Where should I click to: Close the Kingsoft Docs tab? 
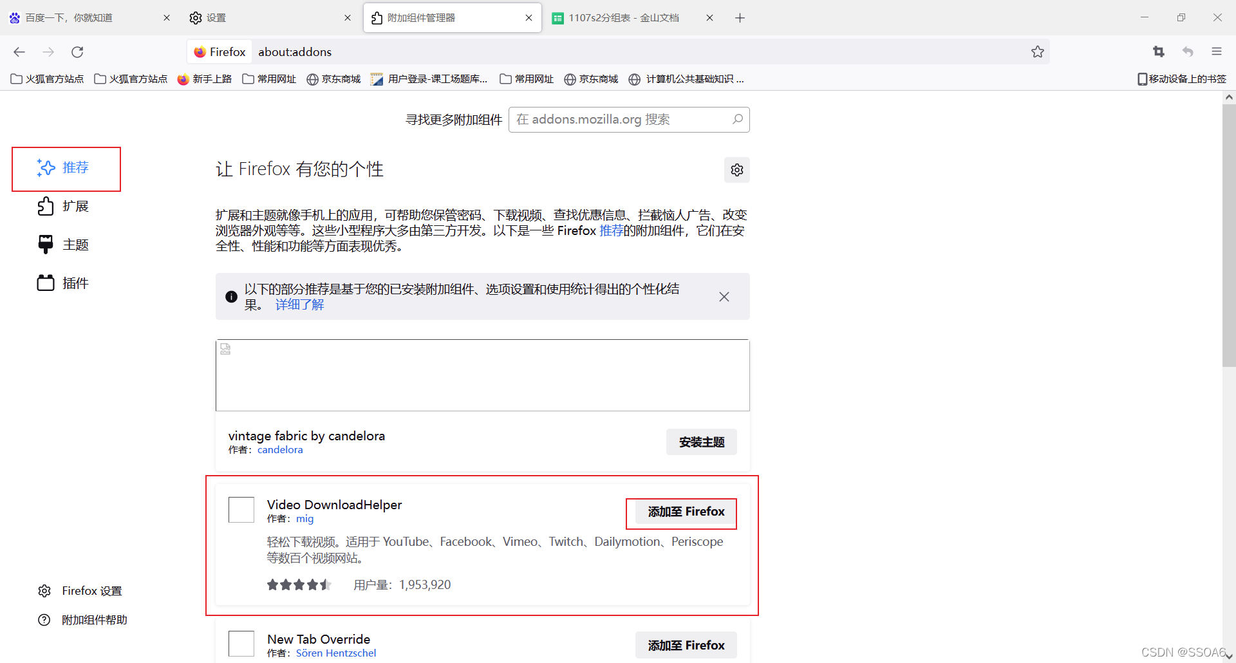(x=709, y=18)
